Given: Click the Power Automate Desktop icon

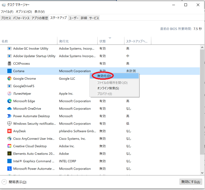Looking at the screenshot, I should [x=9, y=116].
